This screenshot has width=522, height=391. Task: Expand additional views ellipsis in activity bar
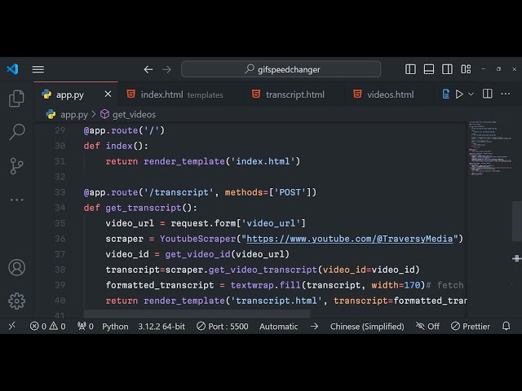point(16,200)
